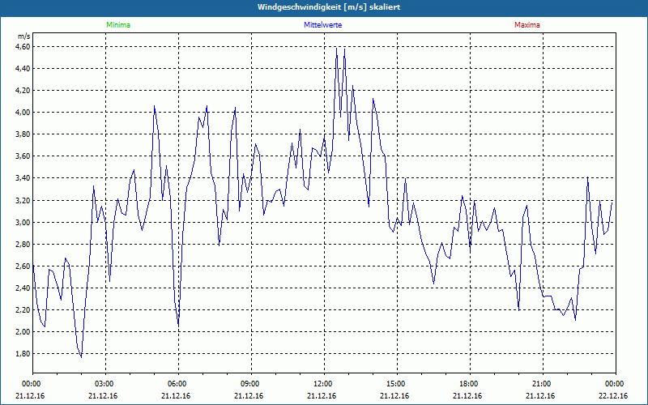Image resolution: width=648 pixels, height=405 pixels.
Task: Click the 03:00 time axis label
Action: point(106,384)
